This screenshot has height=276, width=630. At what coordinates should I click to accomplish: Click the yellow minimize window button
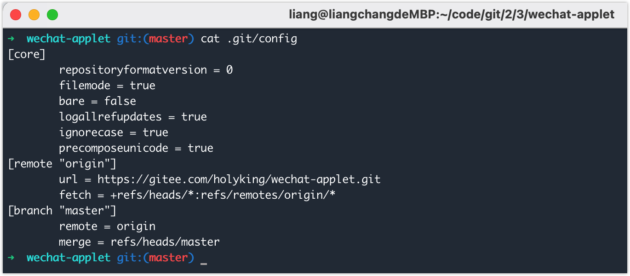click(34, 15)
